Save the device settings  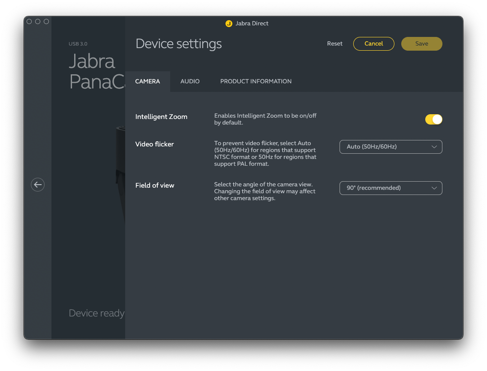tap(422, 44)
